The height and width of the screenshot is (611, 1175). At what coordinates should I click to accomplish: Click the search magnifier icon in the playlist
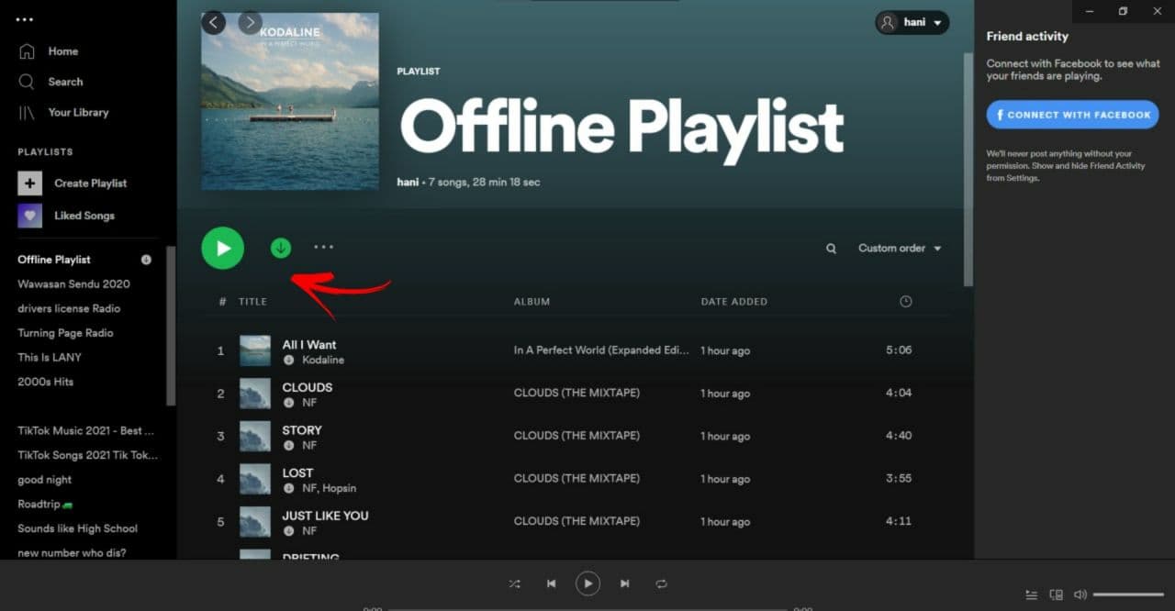pos(831,249)
